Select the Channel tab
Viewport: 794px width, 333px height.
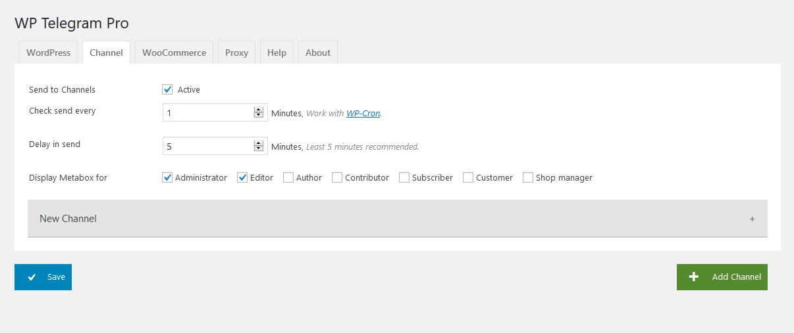[106, 53]
